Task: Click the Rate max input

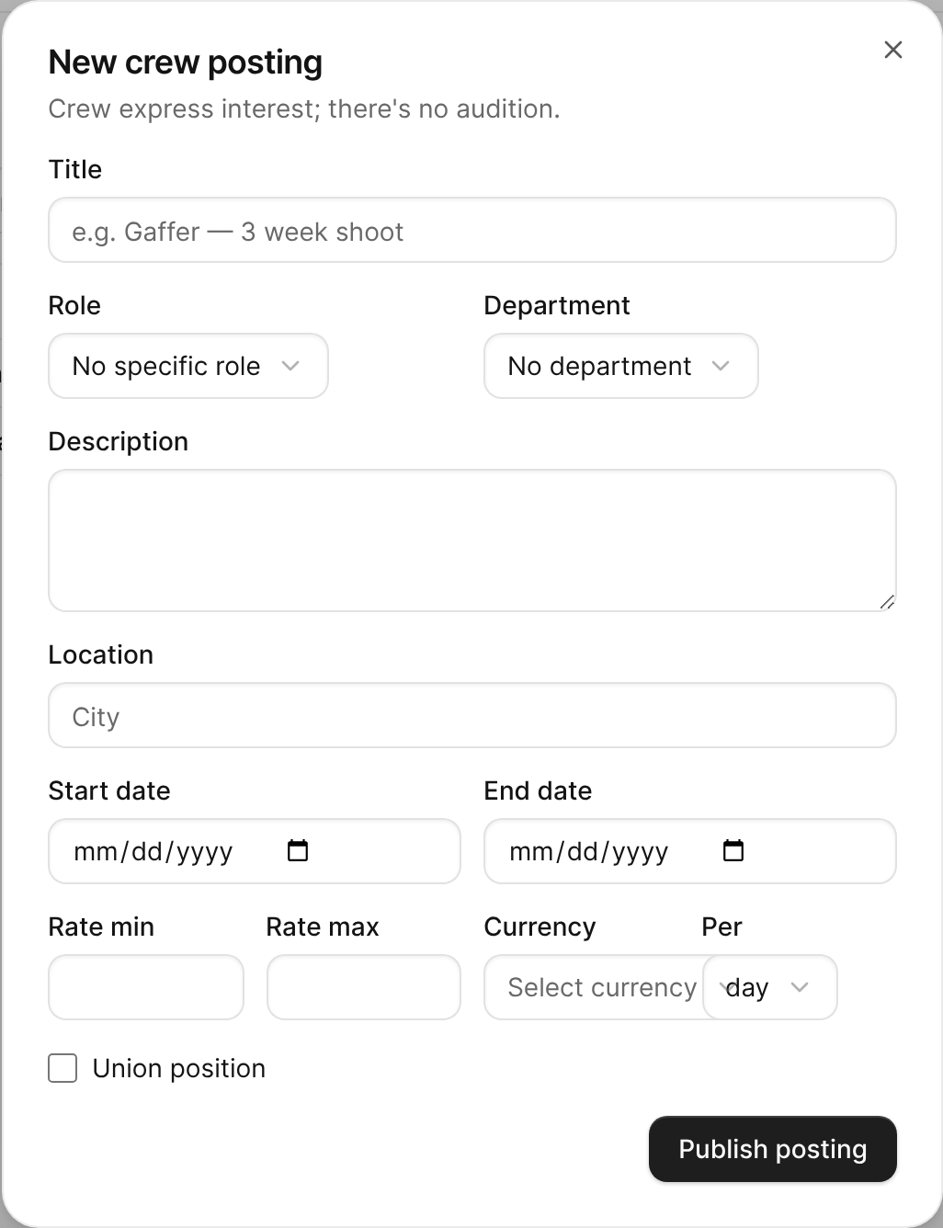Action: (x=363, y=987)
